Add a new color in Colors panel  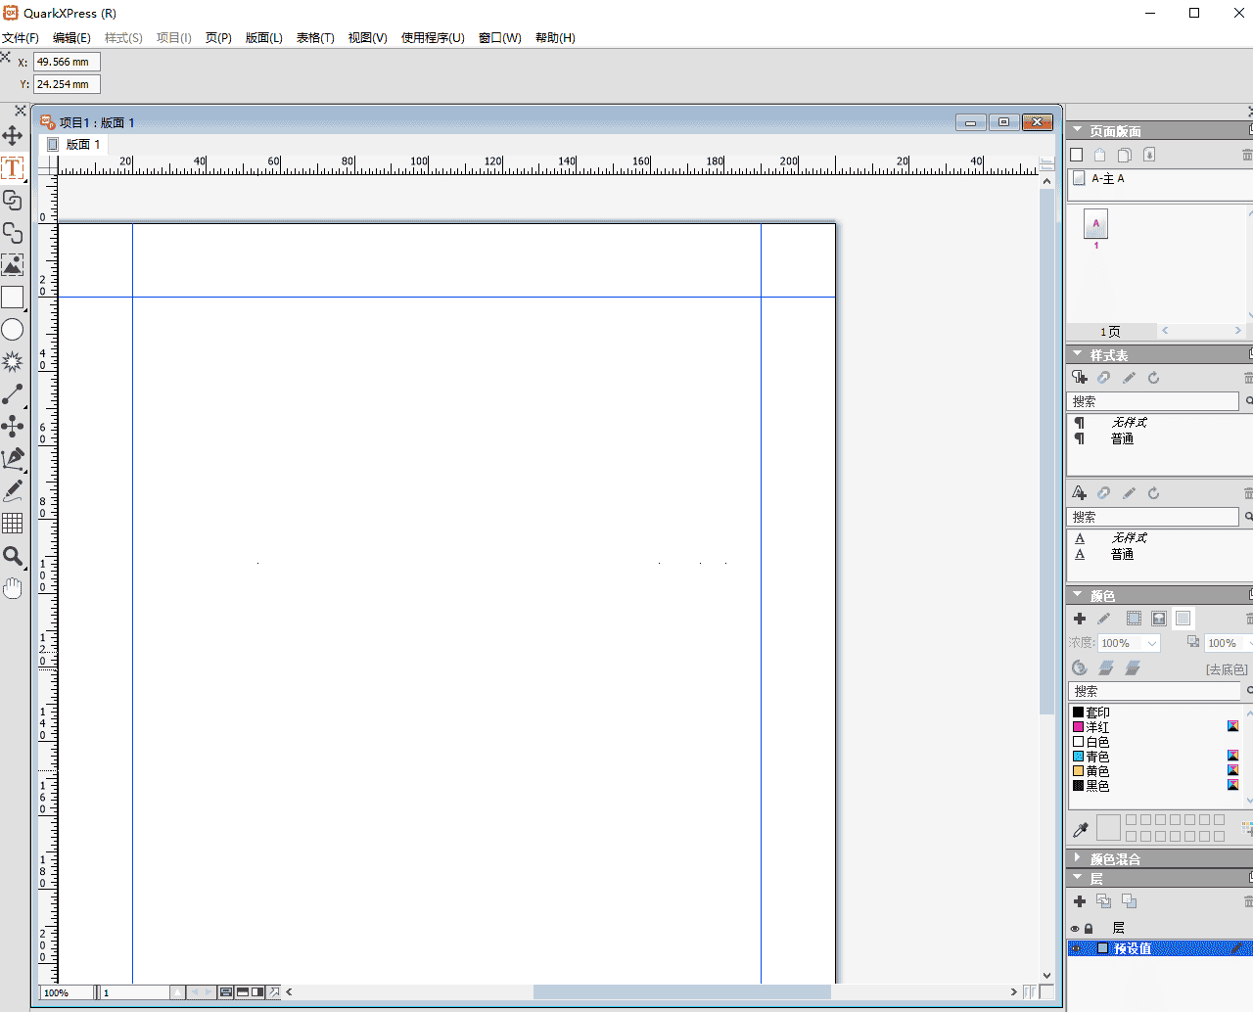1080,619
